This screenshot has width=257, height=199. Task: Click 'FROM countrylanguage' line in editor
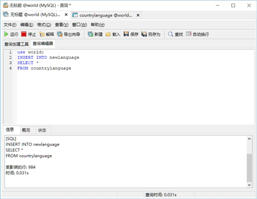coord(44,68)
